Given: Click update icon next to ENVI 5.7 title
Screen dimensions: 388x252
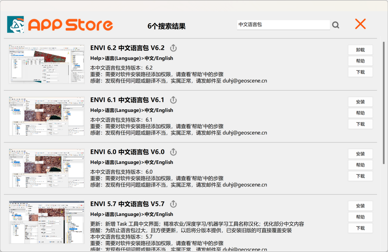Looking at the screenshot, I should click(x=173, y=204).
